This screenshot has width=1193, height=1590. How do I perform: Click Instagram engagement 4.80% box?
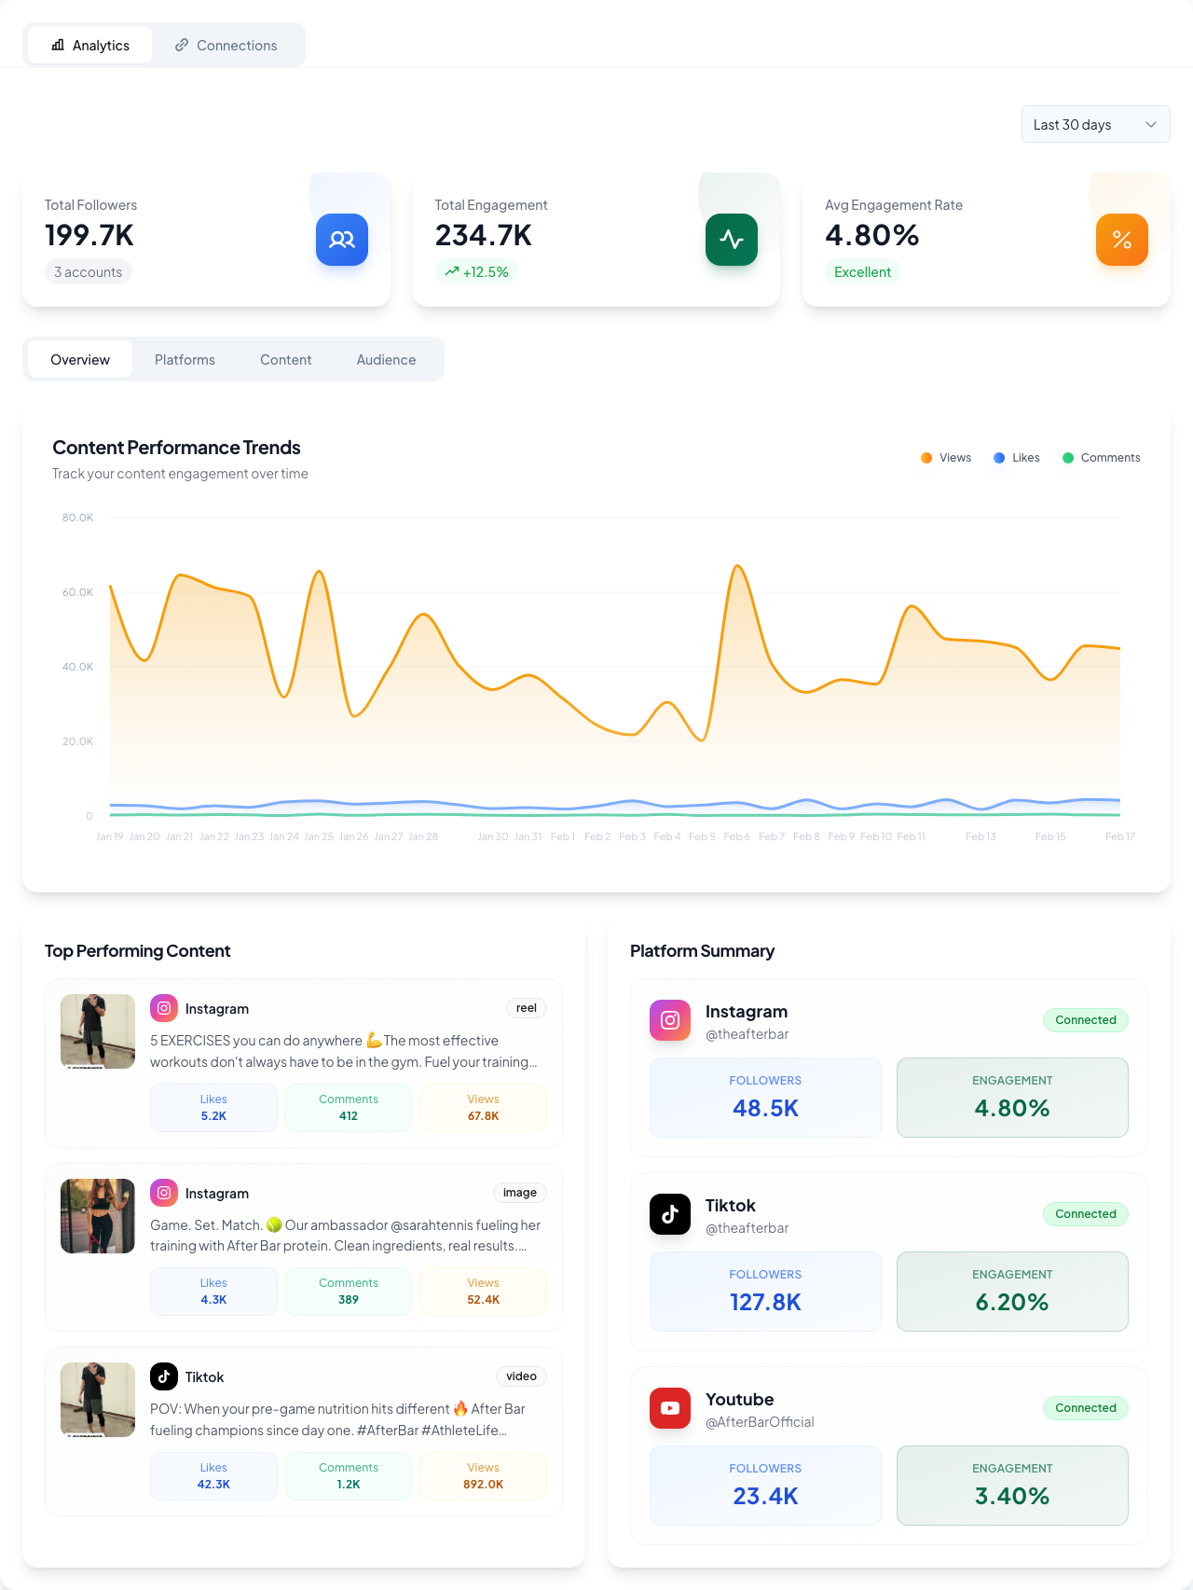click(1012, 1098)
